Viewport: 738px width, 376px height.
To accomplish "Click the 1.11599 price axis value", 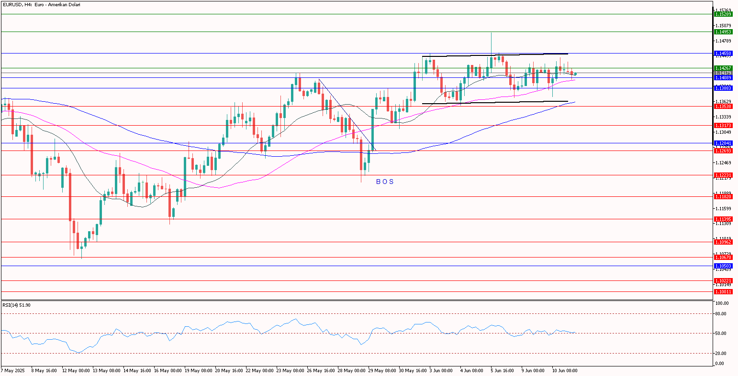I will pyautogui.click(x=724, y=208).
